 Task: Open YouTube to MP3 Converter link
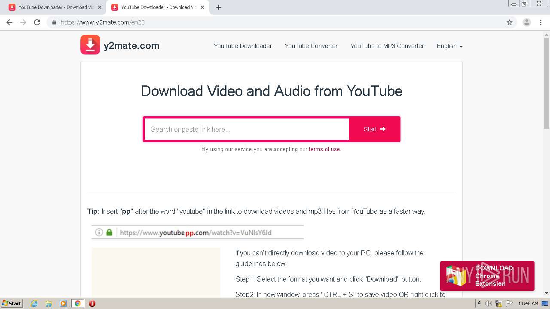387,46
